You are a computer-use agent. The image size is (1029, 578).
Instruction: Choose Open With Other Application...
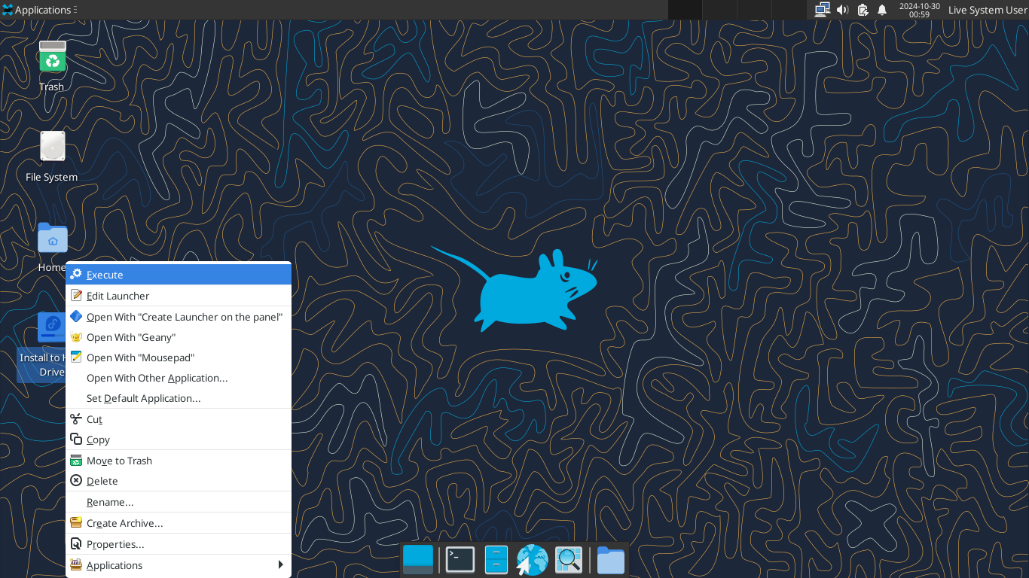tap(179, 378)
